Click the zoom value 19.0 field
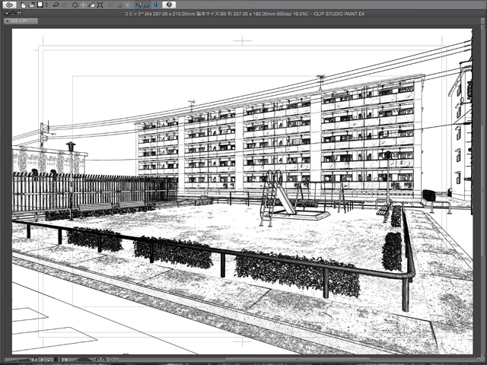487x365 pixels. (33, 360)
